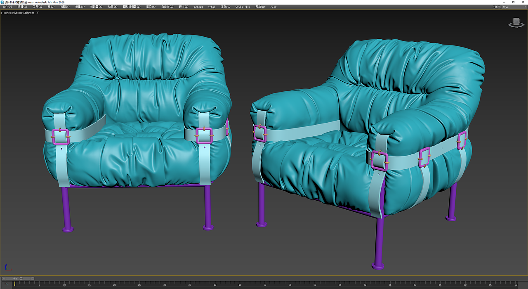Open the mini curve editor icon
528x289 pixels.
[6, 284]
